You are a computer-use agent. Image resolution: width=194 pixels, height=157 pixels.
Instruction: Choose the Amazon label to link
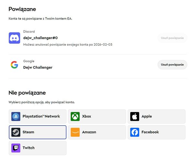(89, 132)
